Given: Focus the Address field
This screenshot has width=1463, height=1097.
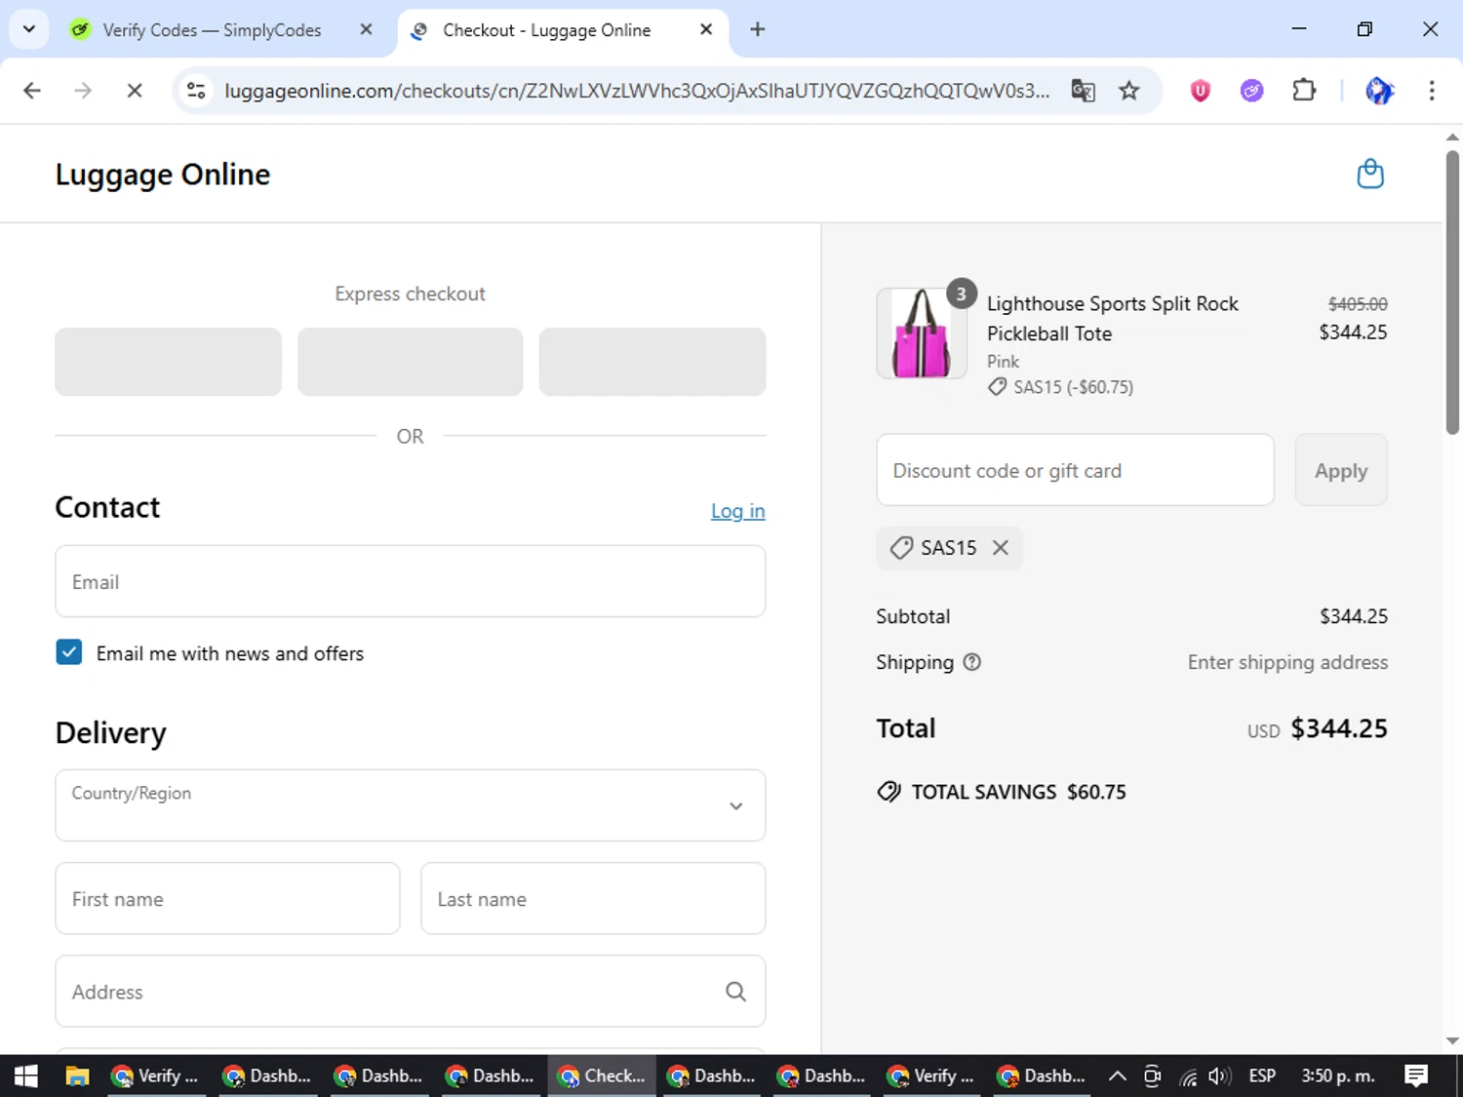Looking at the screenshot, I should 411,991.
